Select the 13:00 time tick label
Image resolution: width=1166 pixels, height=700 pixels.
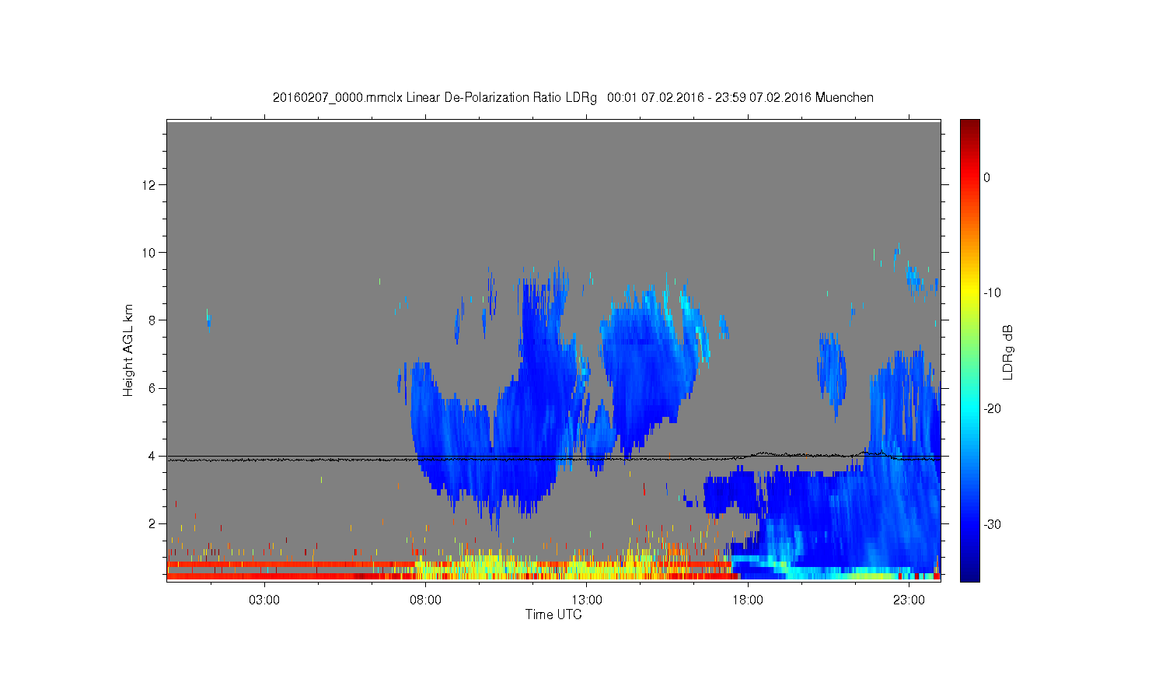[587, 600]
